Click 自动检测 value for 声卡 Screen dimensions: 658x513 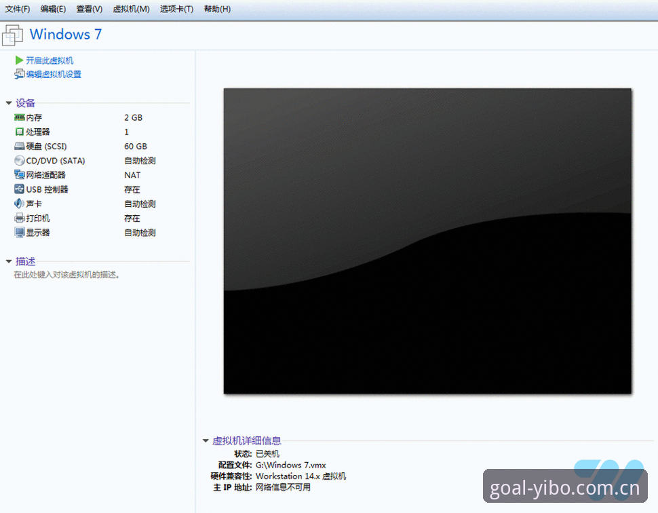(140, 204)
